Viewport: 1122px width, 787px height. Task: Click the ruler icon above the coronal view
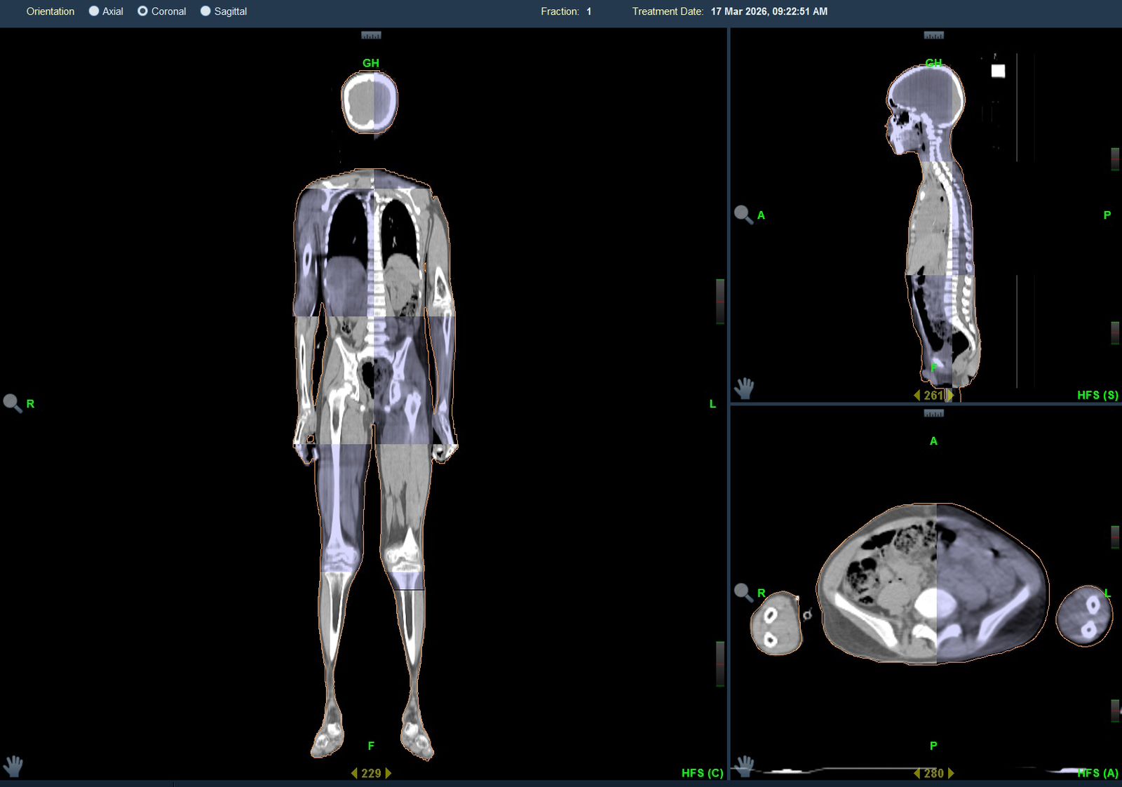tap(371, 35)
